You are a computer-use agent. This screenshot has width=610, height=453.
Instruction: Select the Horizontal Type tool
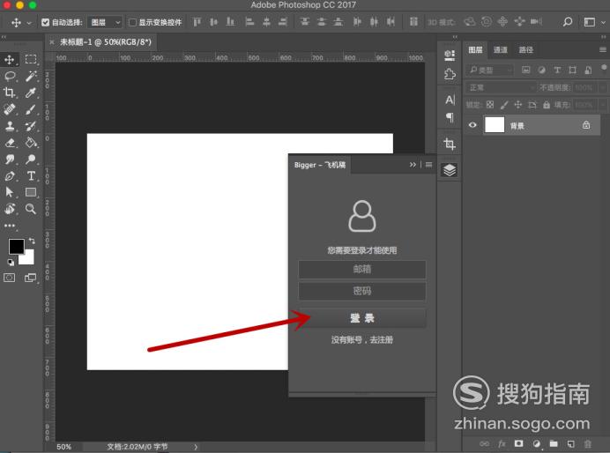pyautogui.click(x=31, y=175)
